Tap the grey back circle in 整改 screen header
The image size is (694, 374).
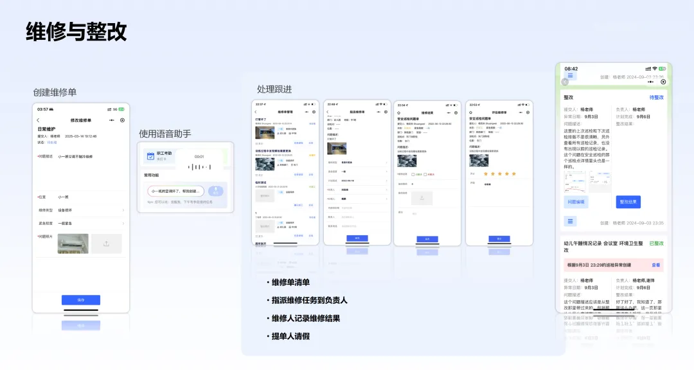[565, 82]
